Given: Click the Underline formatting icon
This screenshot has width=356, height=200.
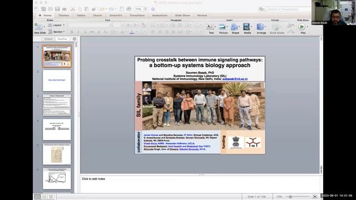Looking at the screenshot, I should click(x=85, y=32).
